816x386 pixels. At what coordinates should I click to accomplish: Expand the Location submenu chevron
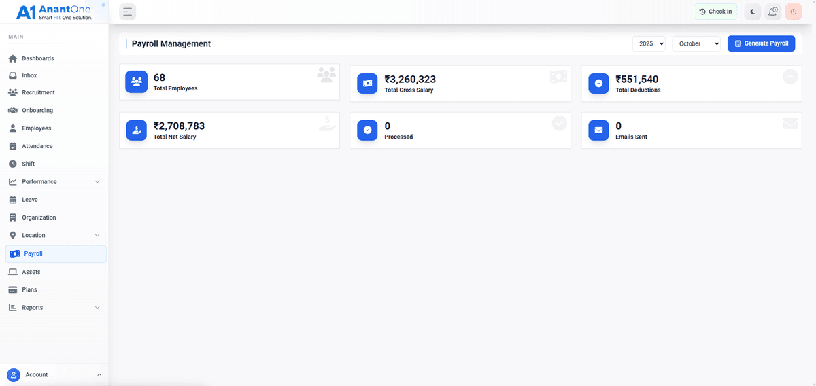pyautogui.click(x=97, y=236)
